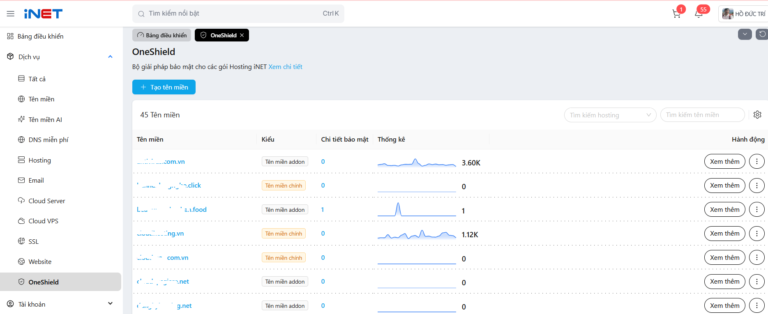Click the Tìm kiếm nổi bật search box
Viewport: 768px width, 314px height.
click(238, 14)
